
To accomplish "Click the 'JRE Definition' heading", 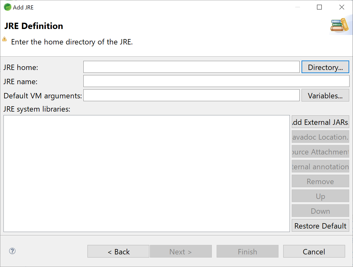I will point(33,26).
